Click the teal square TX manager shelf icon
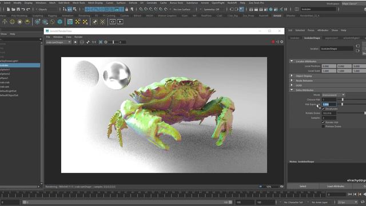Screen dimensions: 366x206 coord(70,22)
